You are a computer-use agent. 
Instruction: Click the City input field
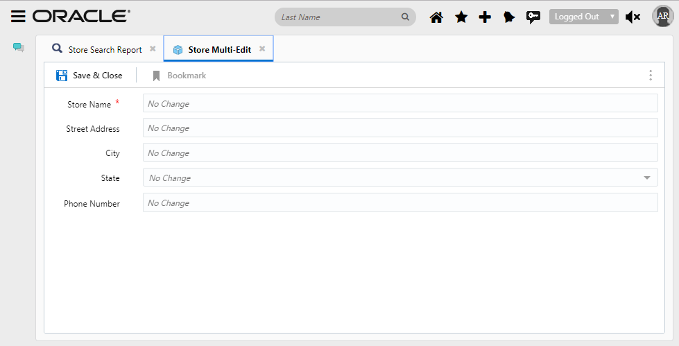(400, 153)
